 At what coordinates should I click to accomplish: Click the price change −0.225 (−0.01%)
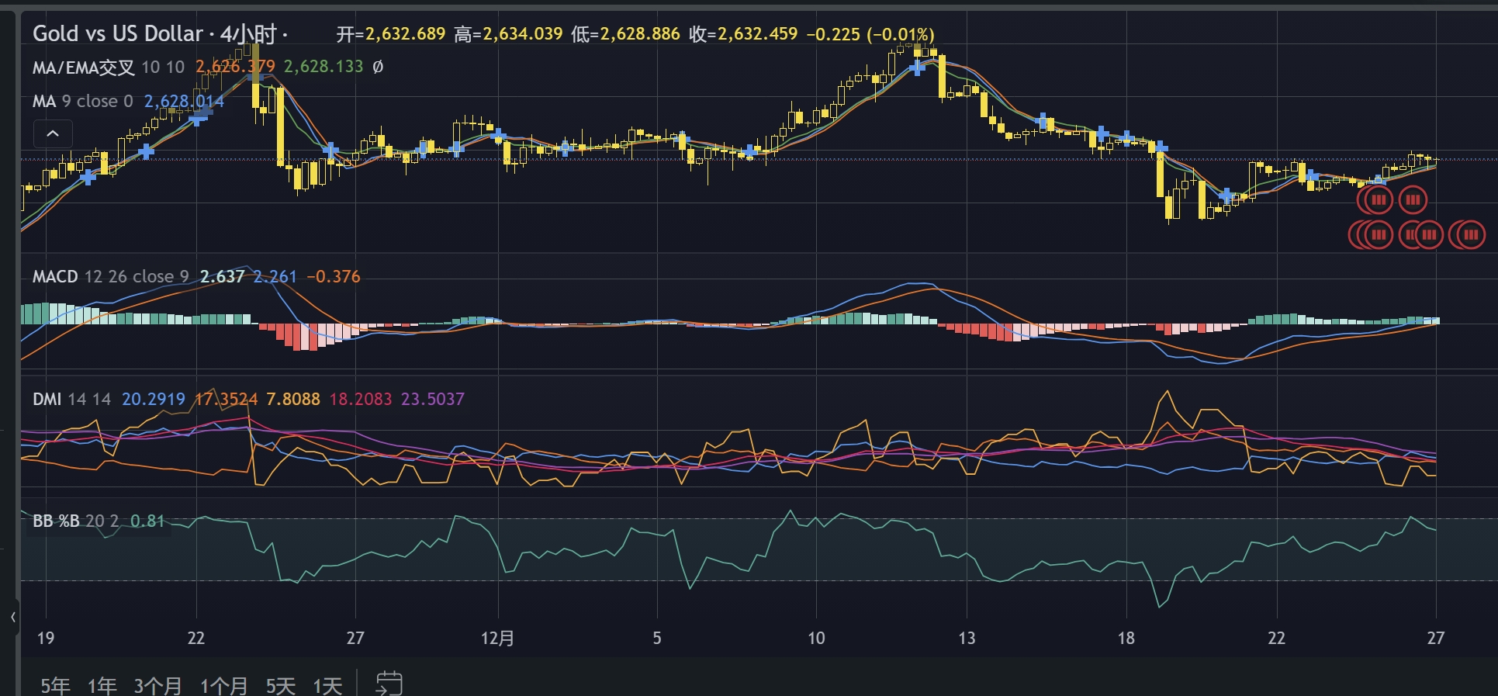point(870,34)
